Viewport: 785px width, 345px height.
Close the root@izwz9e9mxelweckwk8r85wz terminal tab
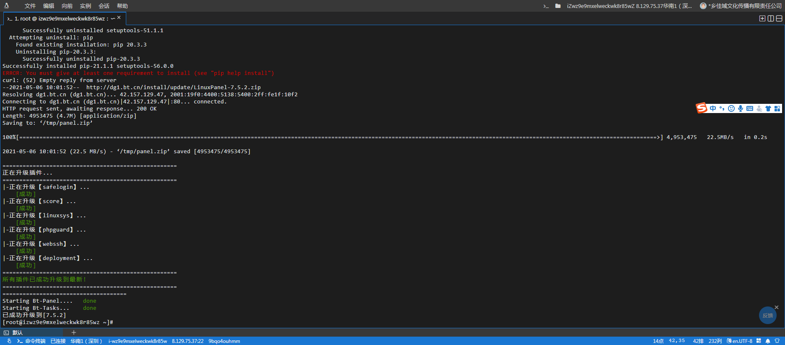click(119, 18)
